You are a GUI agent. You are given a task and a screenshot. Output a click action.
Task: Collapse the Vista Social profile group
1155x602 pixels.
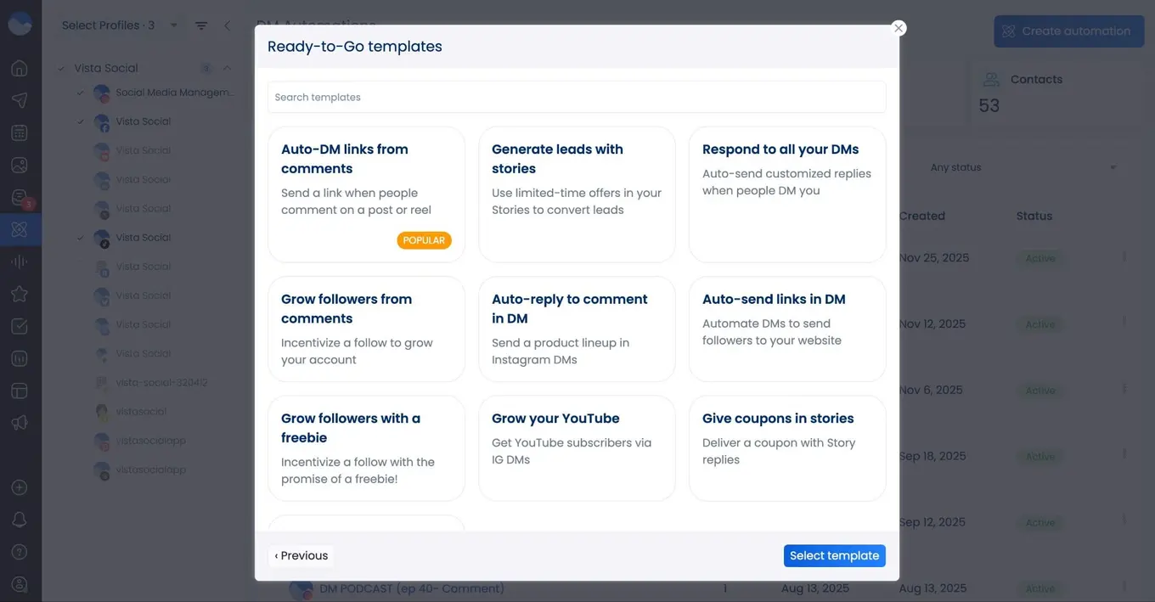click(227, 68)
